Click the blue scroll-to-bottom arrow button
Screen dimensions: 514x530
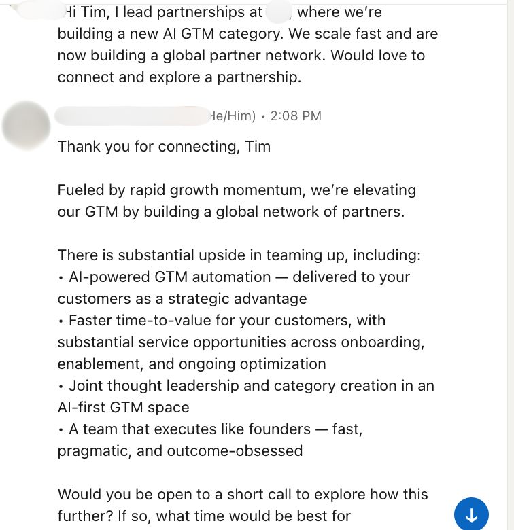(x=471, y=515)
